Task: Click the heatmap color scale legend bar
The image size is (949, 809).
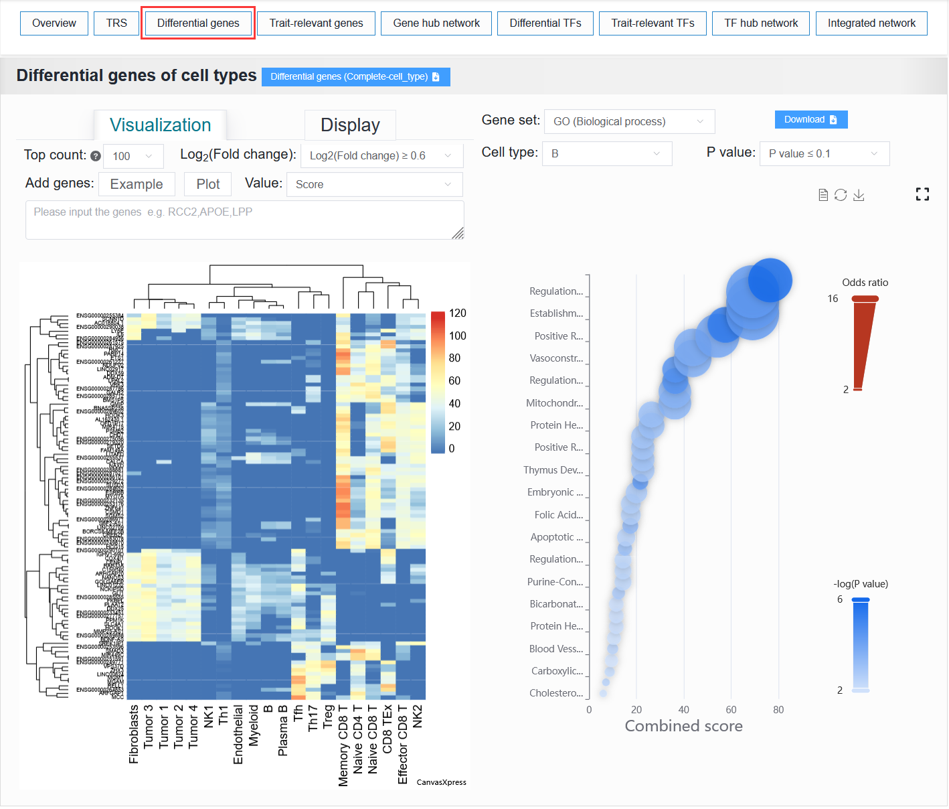Action: coord(438,382)
